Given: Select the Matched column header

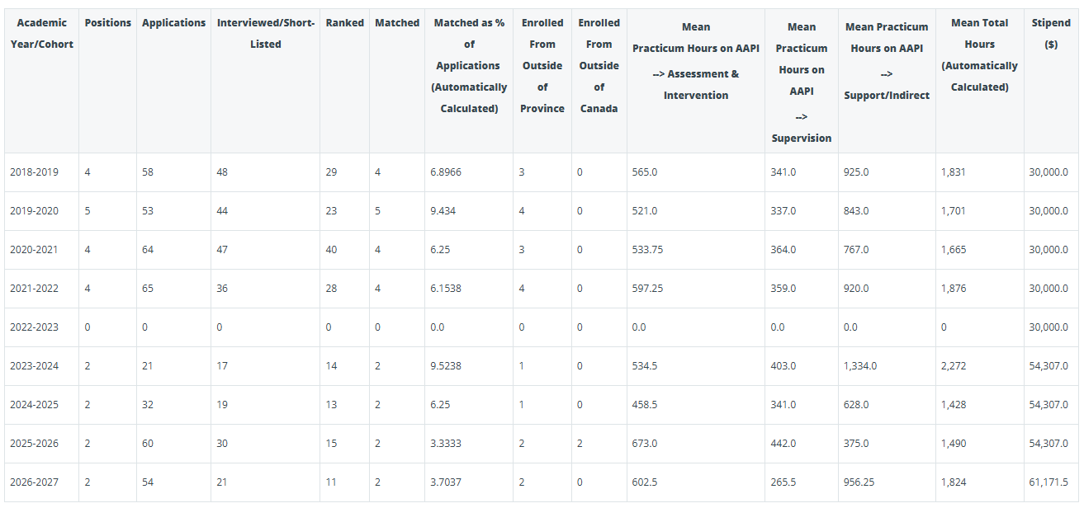Looking at the screenshot, I should click(x=397, y=22).
